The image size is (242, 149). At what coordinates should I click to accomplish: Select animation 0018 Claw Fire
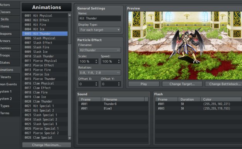(x=45, y=93)
